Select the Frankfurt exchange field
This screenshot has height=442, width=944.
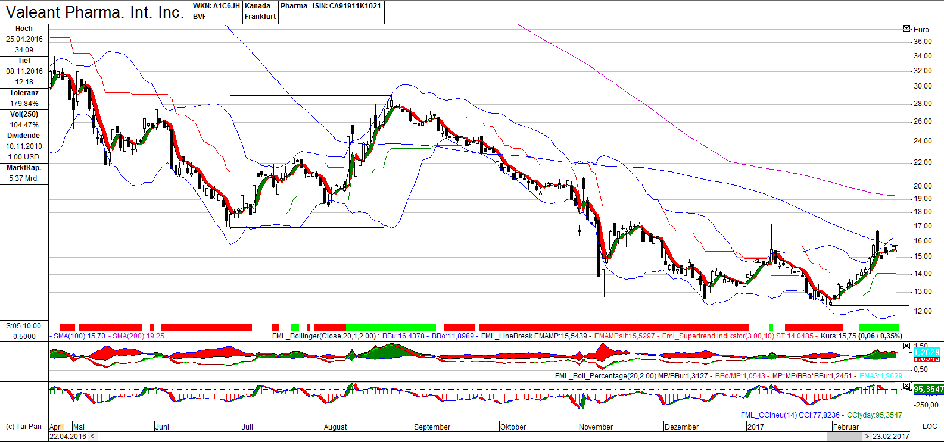tap(260, 17)
